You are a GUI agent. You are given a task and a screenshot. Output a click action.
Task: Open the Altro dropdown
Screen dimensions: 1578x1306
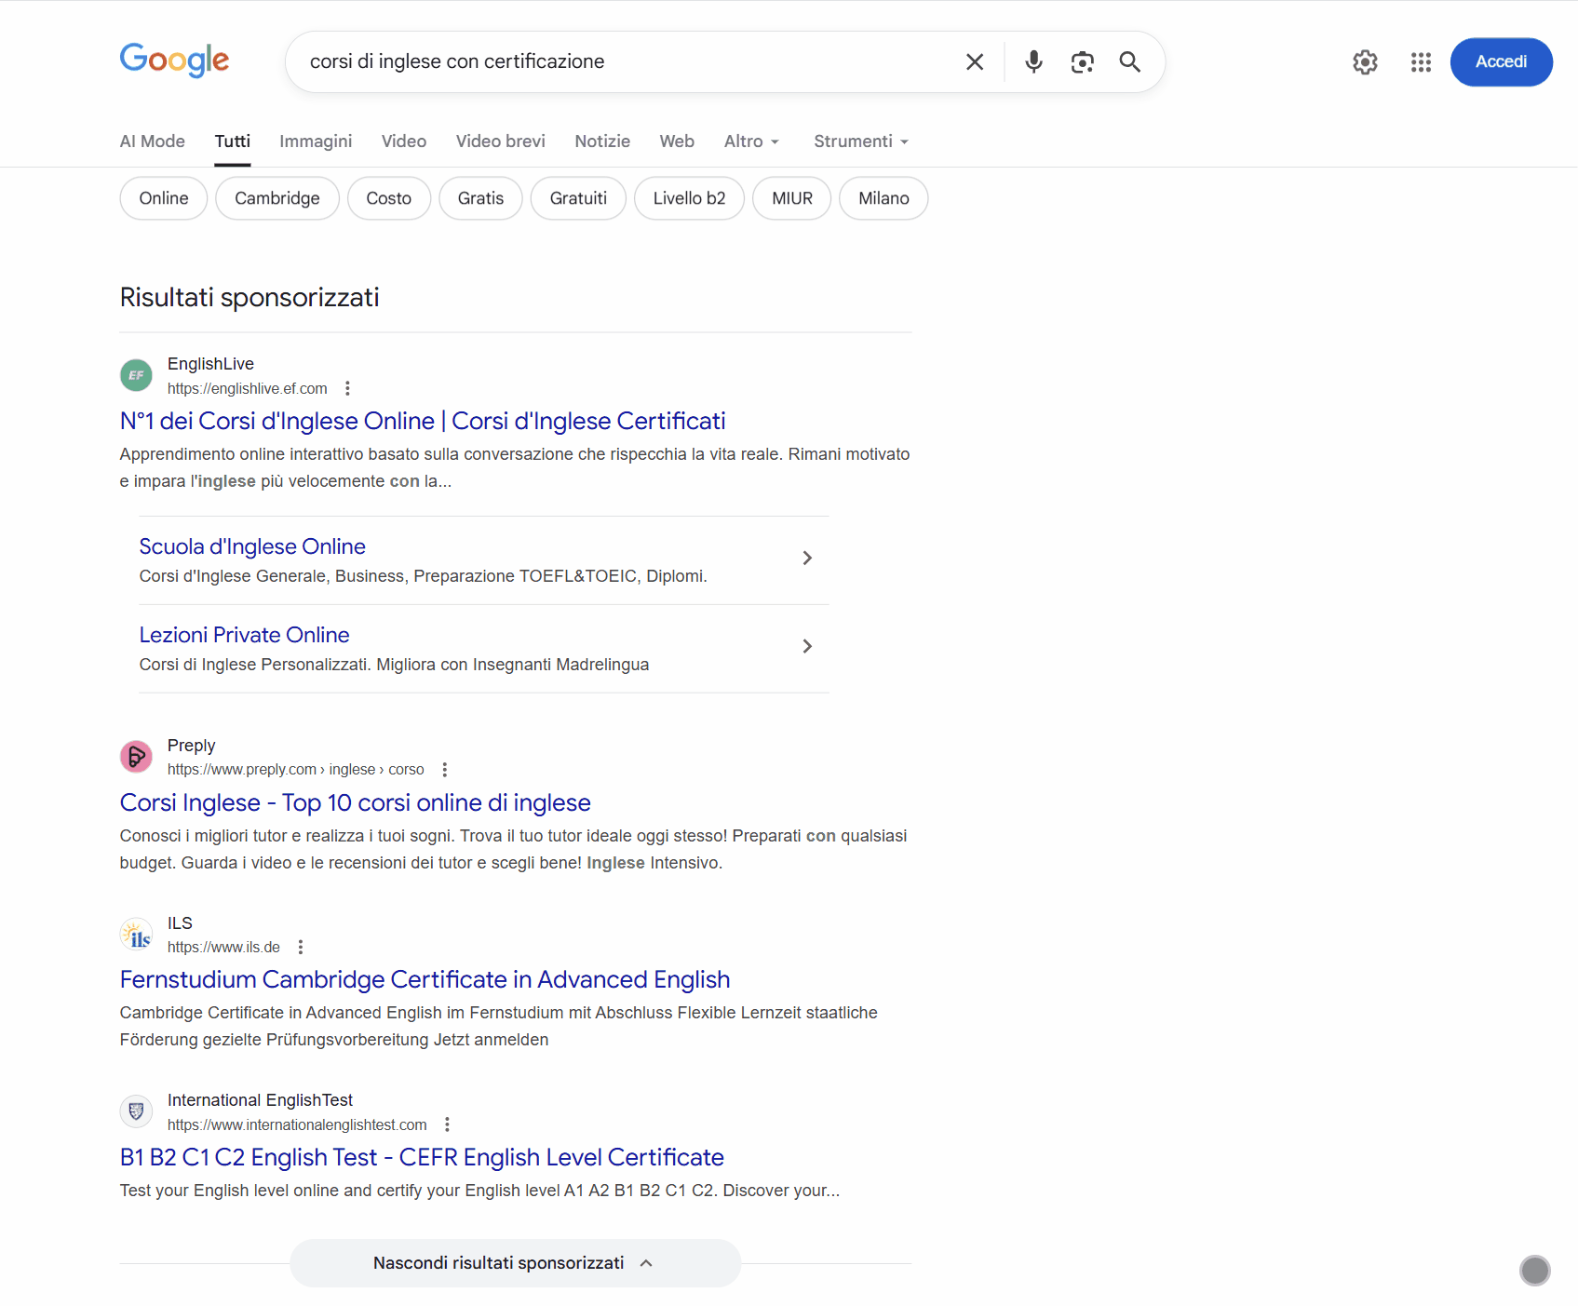click(x=750, y=141)
